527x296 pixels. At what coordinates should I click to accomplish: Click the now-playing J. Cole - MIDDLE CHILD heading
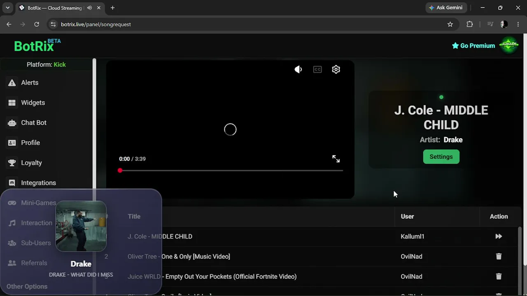(x=441, y=118)
